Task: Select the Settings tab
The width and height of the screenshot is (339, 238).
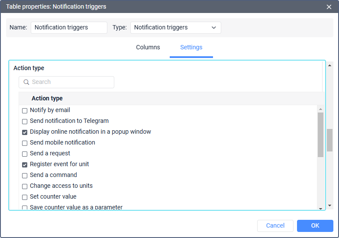Action: click(191, 47)
